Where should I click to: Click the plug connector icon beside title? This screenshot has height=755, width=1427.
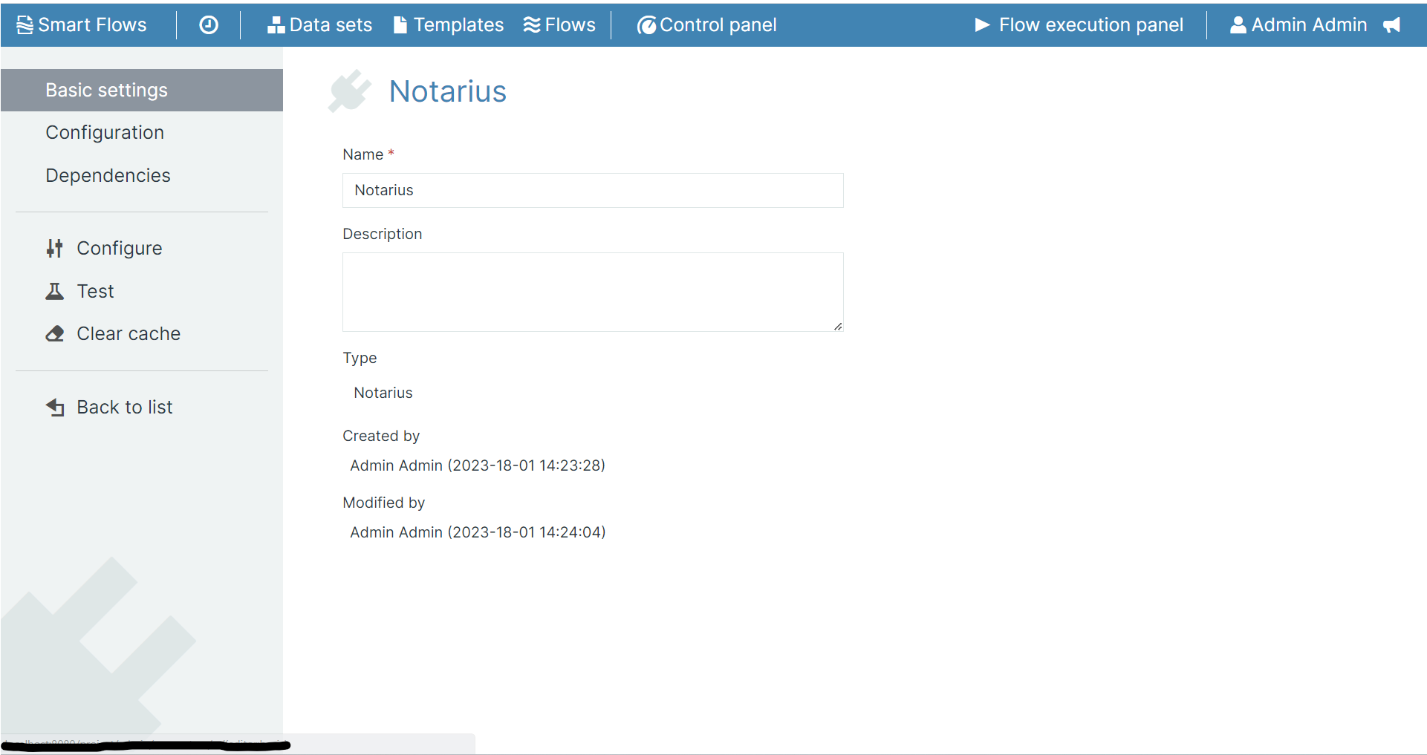pyautogui.click(x=349, y=91)
